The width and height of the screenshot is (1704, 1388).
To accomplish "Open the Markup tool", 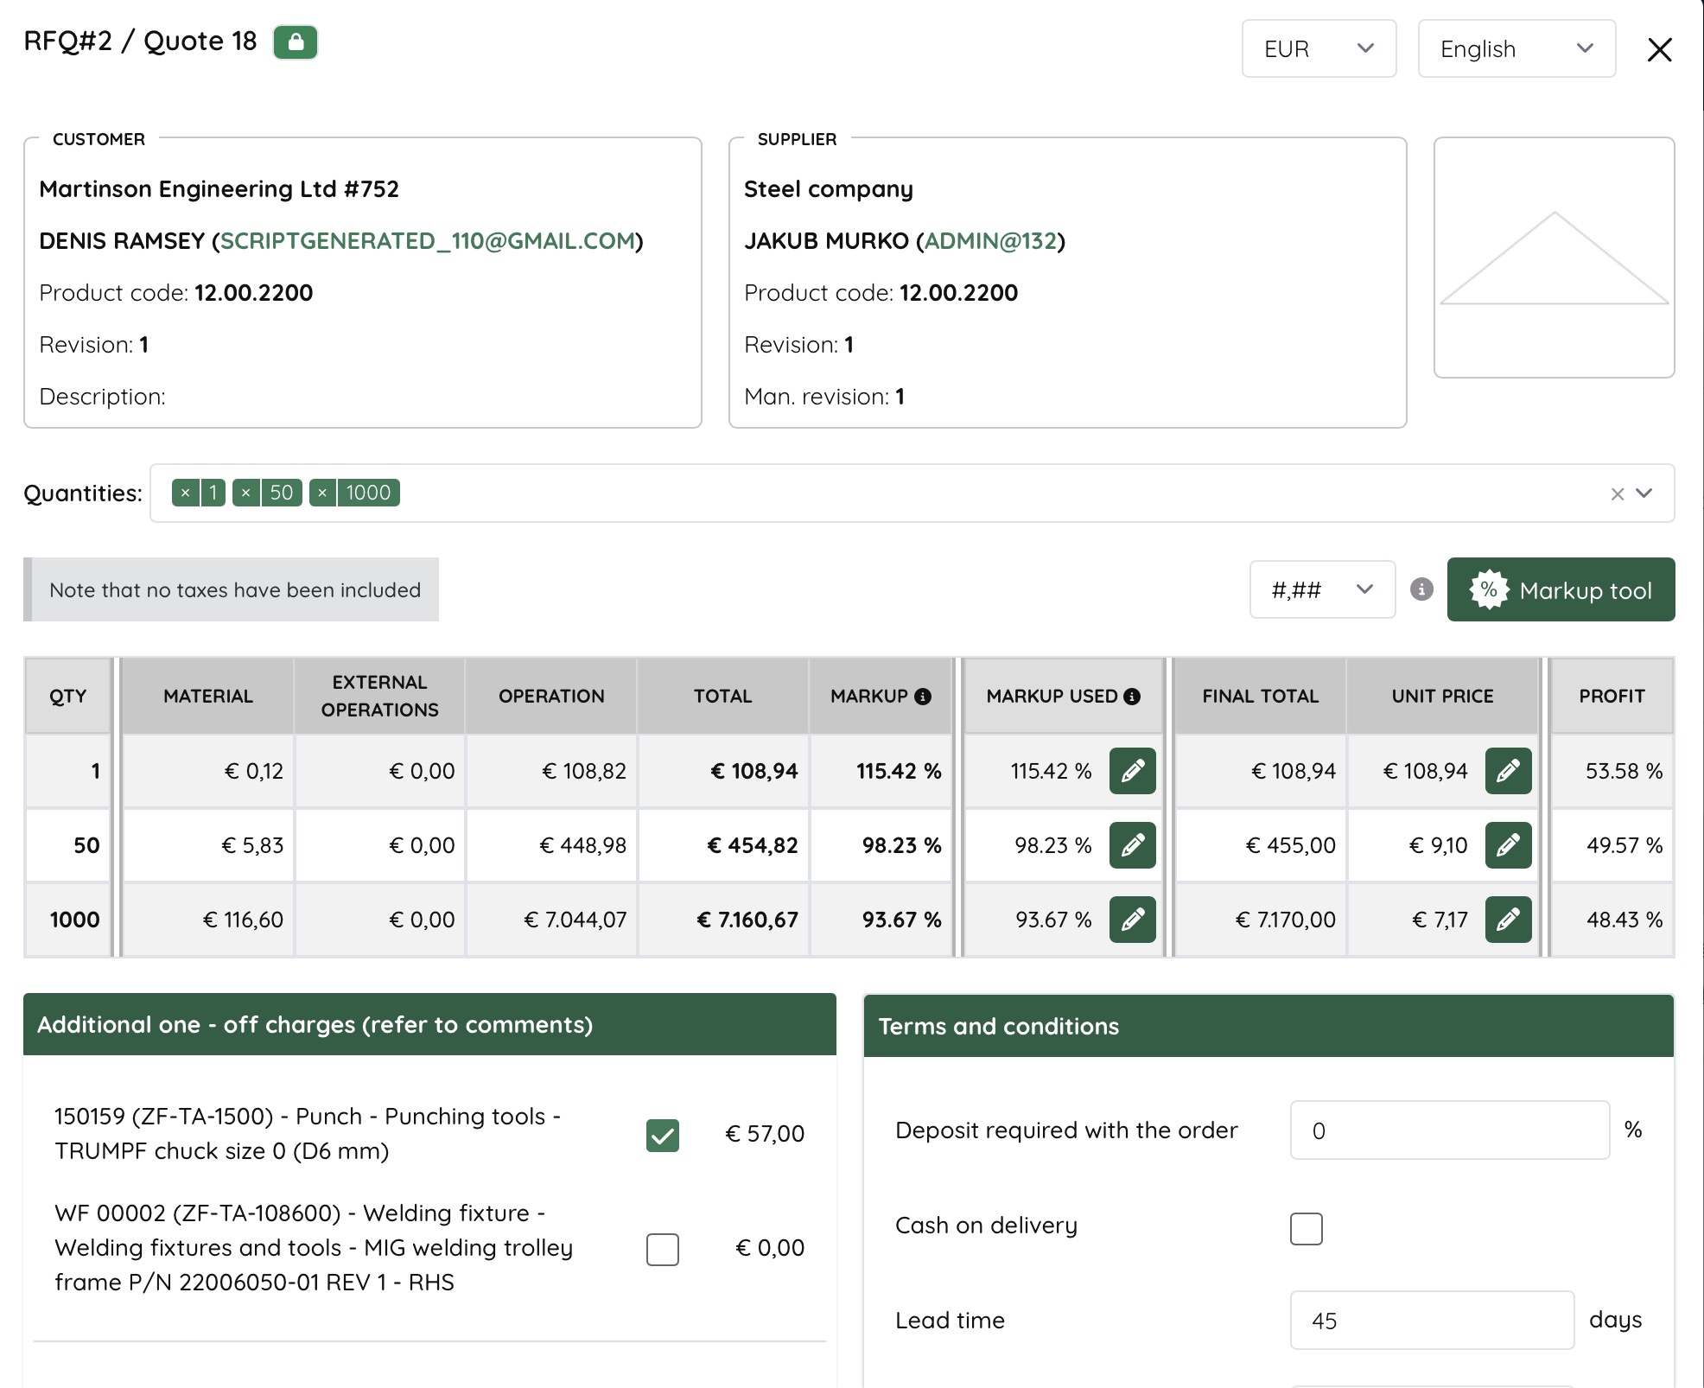I will pyautogui.click(x=1561, y=589).
